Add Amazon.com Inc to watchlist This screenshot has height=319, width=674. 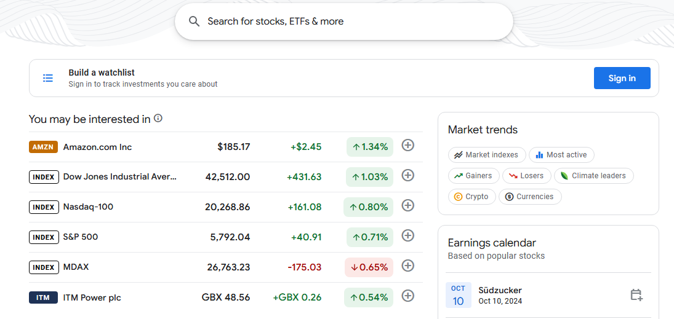pyautogui.click(x=407, y=145)
